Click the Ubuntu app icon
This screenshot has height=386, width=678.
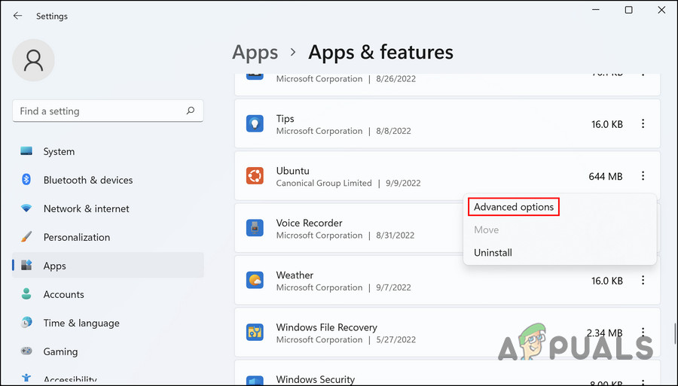(255, 176)
